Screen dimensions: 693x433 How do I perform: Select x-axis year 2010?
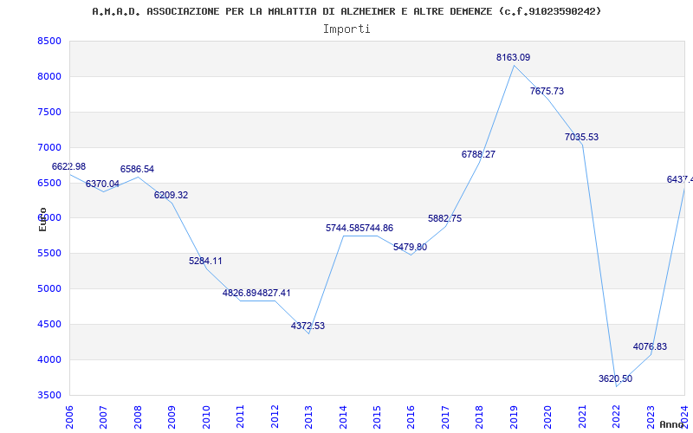pyautogui.click(x=206, y=417)
